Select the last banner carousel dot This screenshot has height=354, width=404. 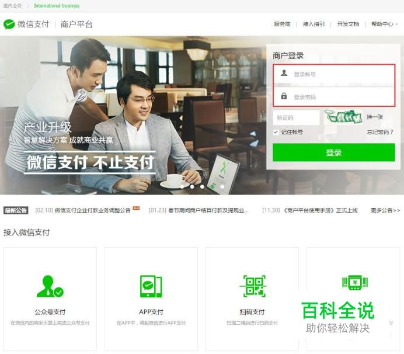pyautogui.click(x=222, y=186)
